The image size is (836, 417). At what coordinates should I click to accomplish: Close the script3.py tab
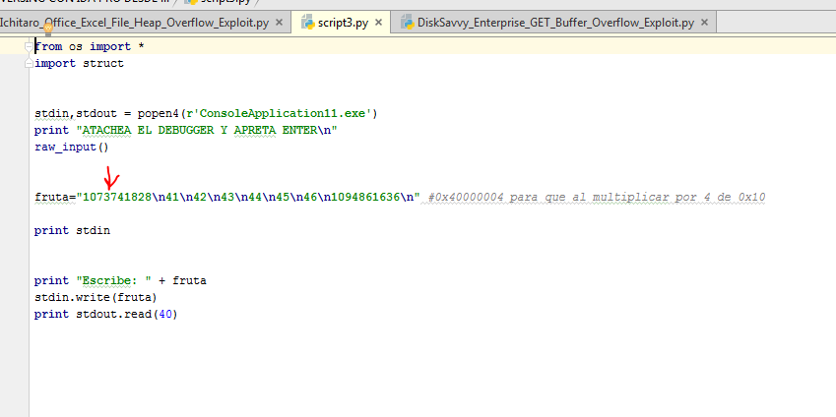(379, 22)
